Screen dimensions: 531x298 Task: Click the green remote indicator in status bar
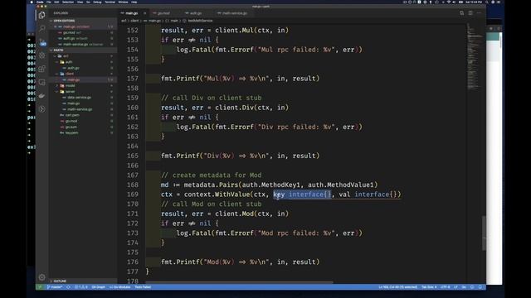(x=40, y=287)
